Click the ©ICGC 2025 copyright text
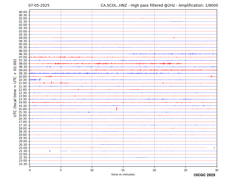This screenshot has width=246, height=185. click(x=204, y=175)
